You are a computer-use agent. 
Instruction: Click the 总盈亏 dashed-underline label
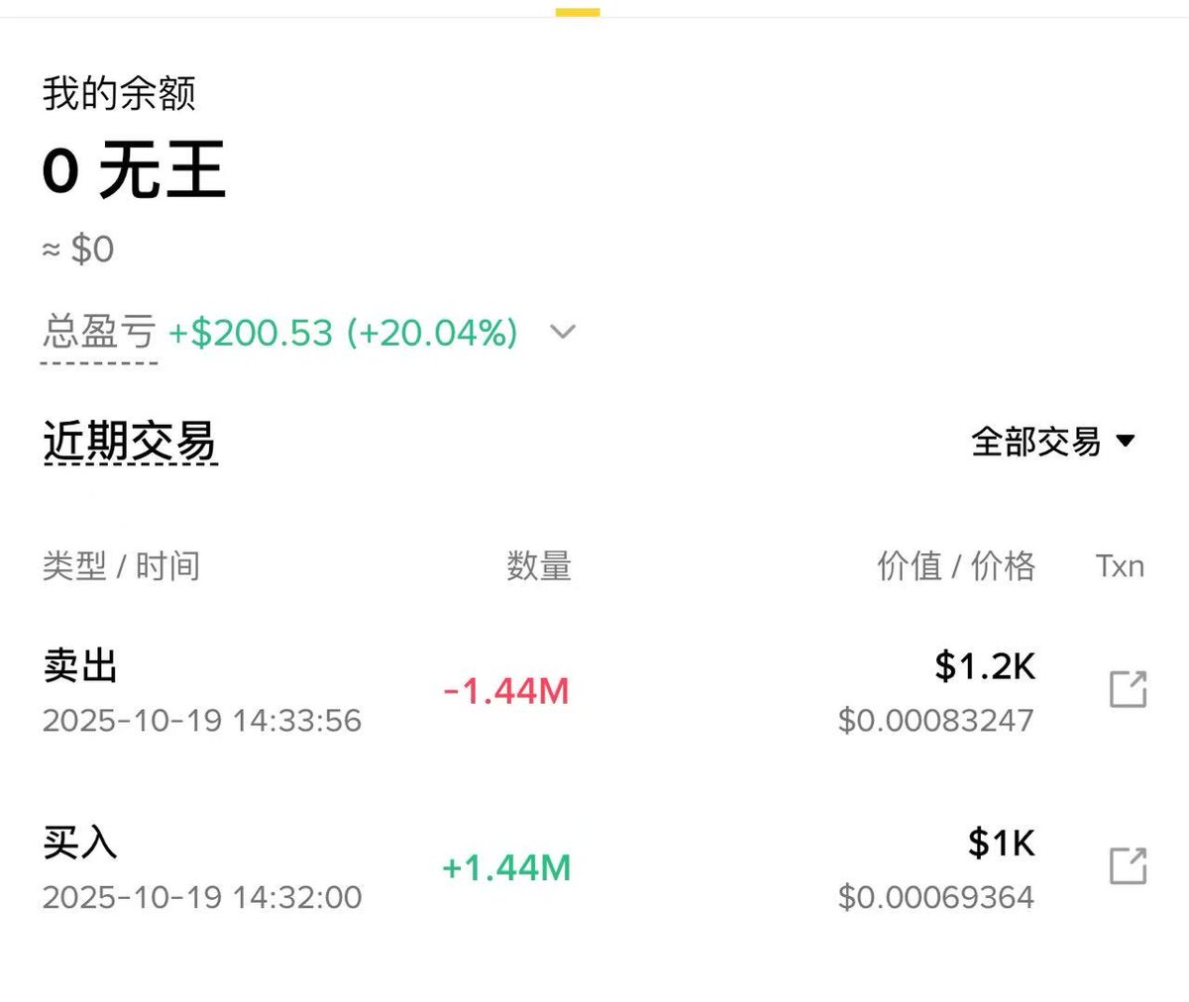coord(99,333)
